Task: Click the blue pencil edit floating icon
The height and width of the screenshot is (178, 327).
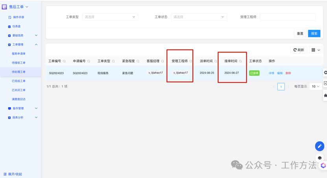Action: pyautogui.click(x=320, y=146)
